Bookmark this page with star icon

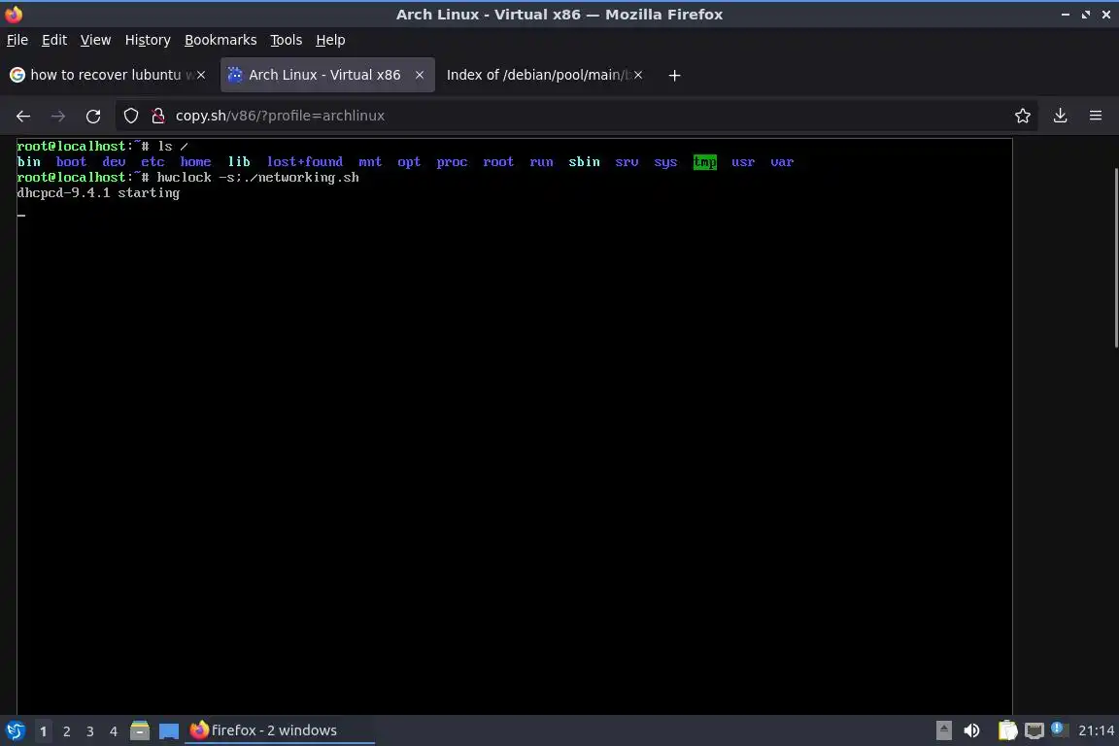pyautogui.click(x=1023, y=116)
